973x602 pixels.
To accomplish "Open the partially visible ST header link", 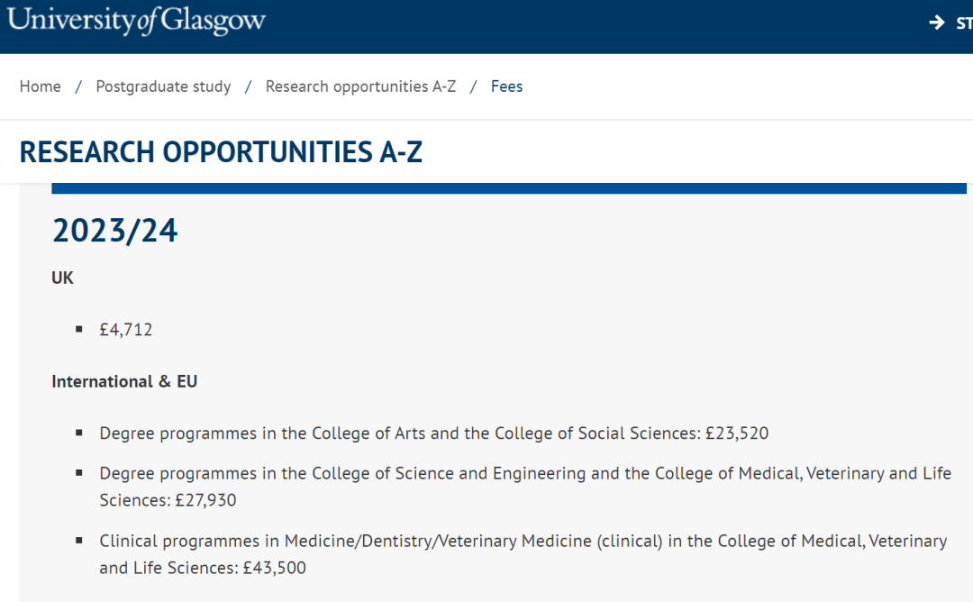I will coord(964,23).
